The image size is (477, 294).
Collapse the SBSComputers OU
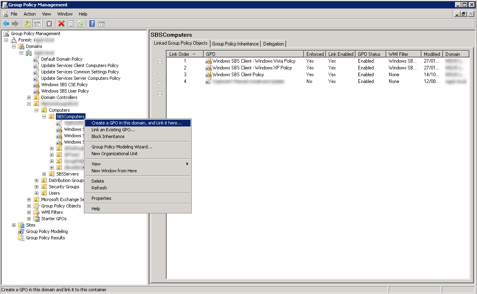tap(44, 116)
